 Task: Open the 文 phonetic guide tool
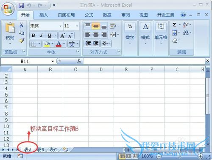[72, 44]
